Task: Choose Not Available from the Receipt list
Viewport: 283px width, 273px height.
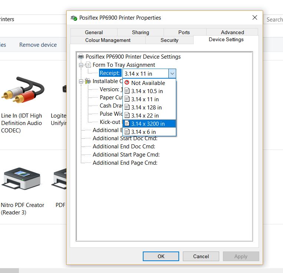Action: (x=149, y=83)
